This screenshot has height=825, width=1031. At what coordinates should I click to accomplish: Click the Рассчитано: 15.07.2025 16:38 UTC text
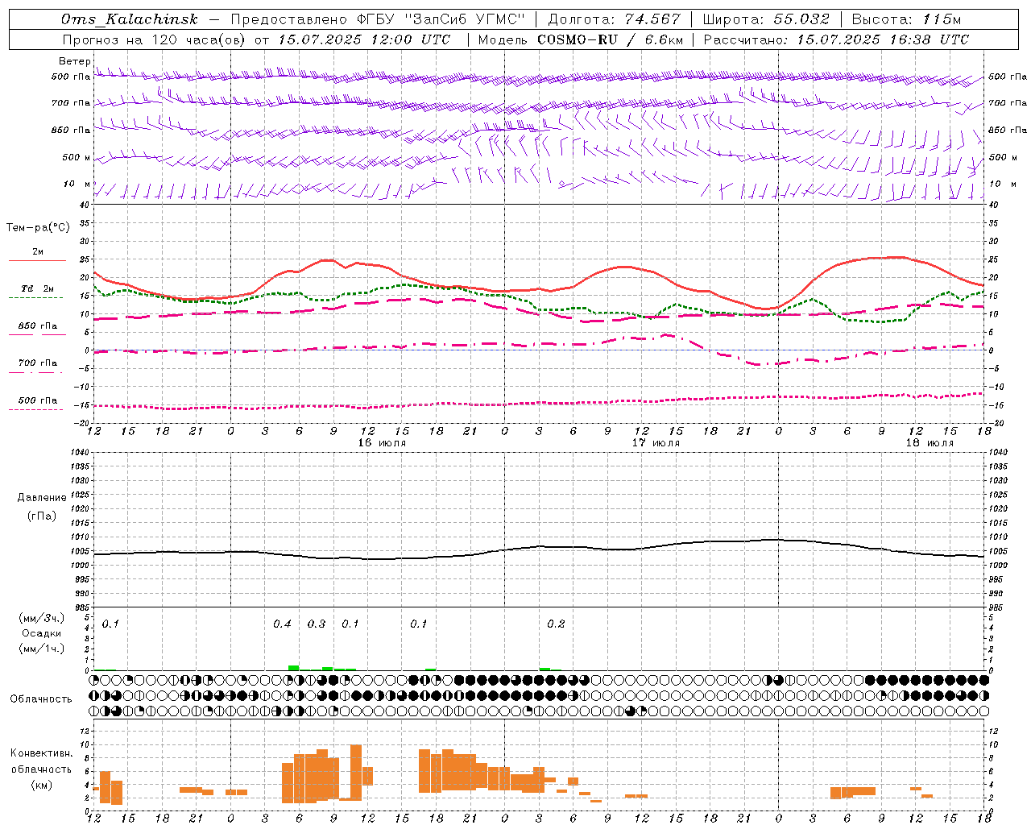click(x=836, y=39)
